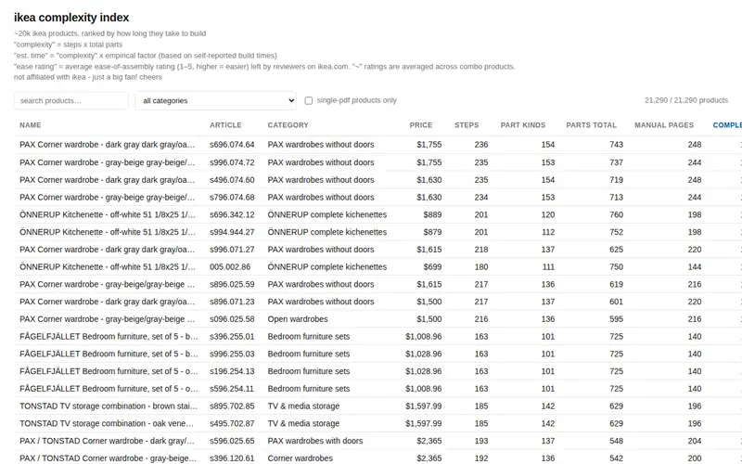Click the 193 steps cell
Viewport: 742px width, 464px height.
coord(481,441)
